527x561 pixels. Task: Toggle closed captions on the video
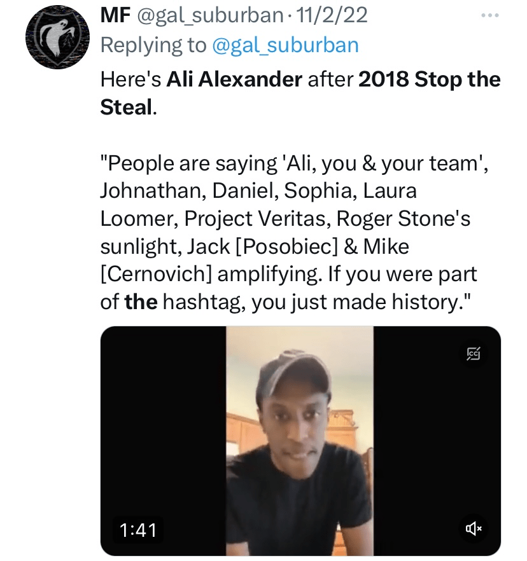coord(472,353)
